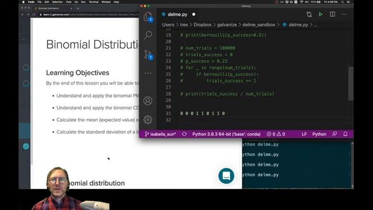Click the Apple menu logo
The image size is (373, 210).
coord(23,2)
